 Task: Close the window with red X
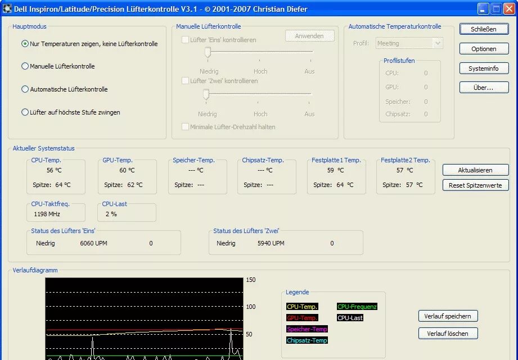click(509, 9)
